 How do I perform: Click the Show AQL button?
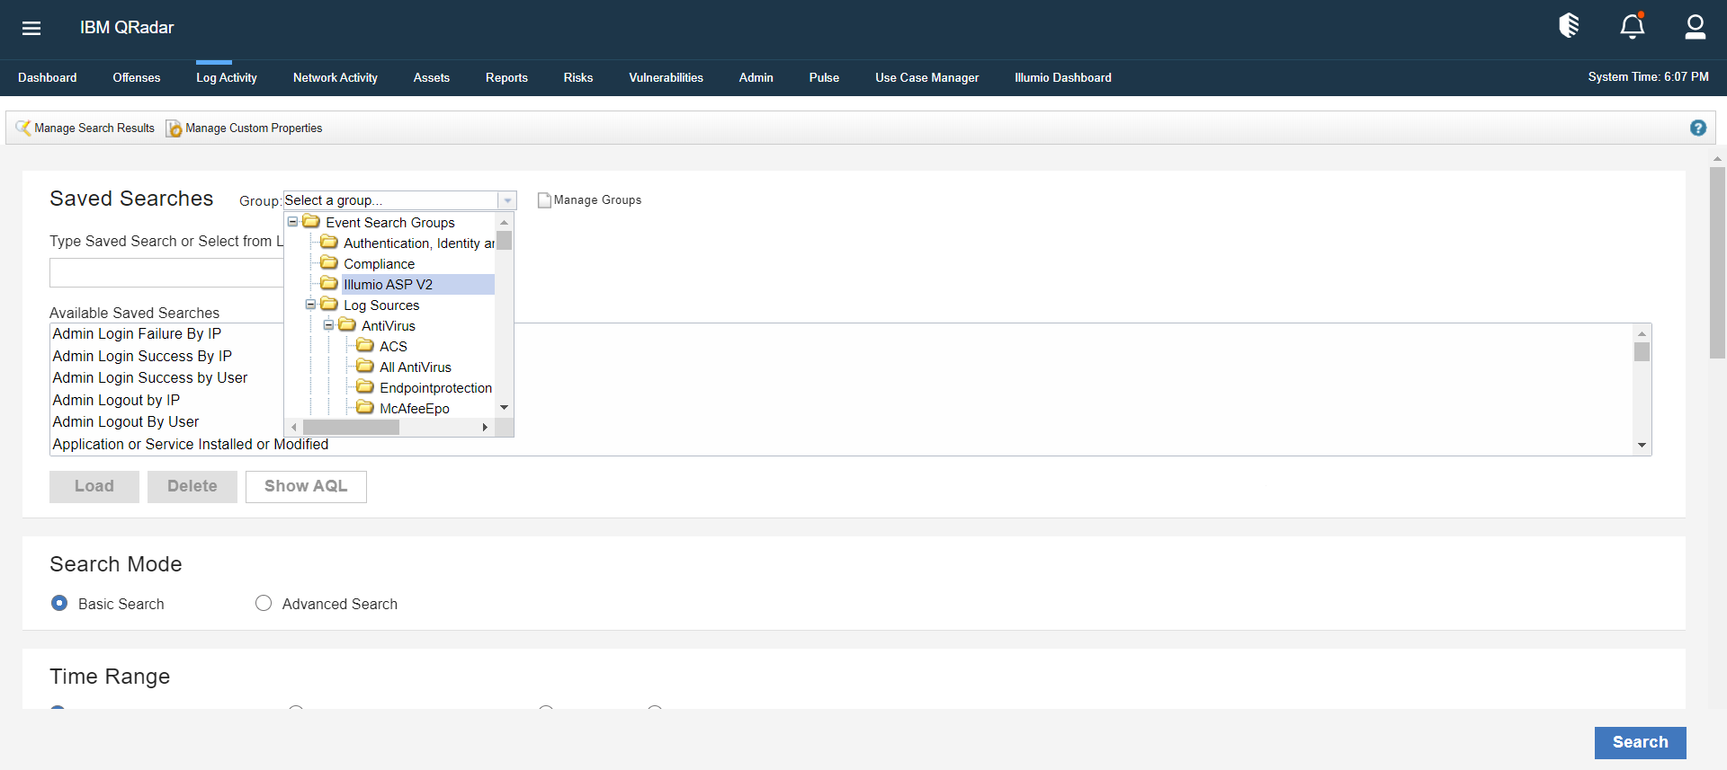[x=306, y=486]
